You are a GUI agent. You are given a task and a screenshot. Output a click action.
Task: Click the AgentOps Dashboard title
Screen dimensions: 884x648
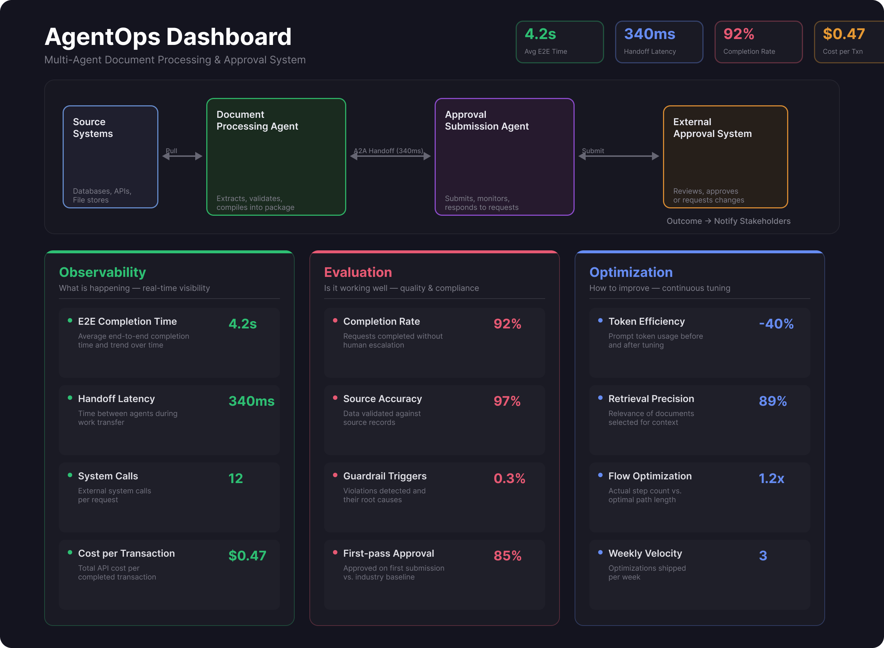168,36
